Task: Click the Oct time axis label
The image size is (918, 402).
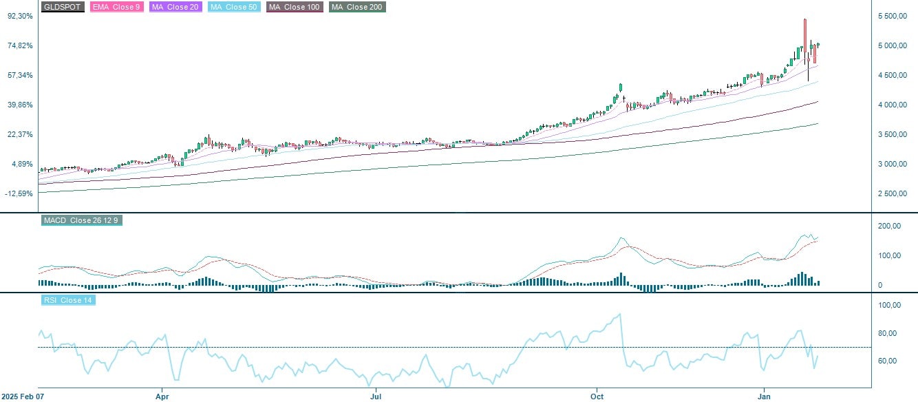Action: pos(596,397)
